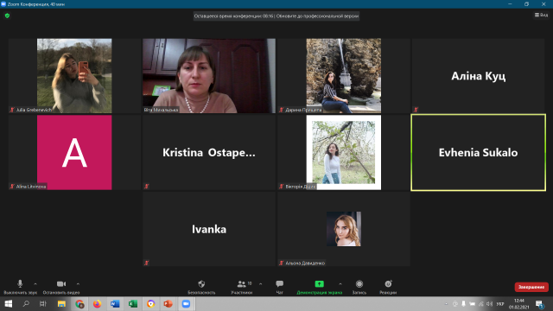Expand participants options arrow
The width and height of the screenshot is (553, 311).
tap(261, 284)
